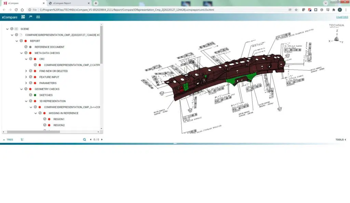The width and height of the screenshot is (350, 203).
Task: Switch to the xCompare browser tab
Action: (x=24, y=3)
